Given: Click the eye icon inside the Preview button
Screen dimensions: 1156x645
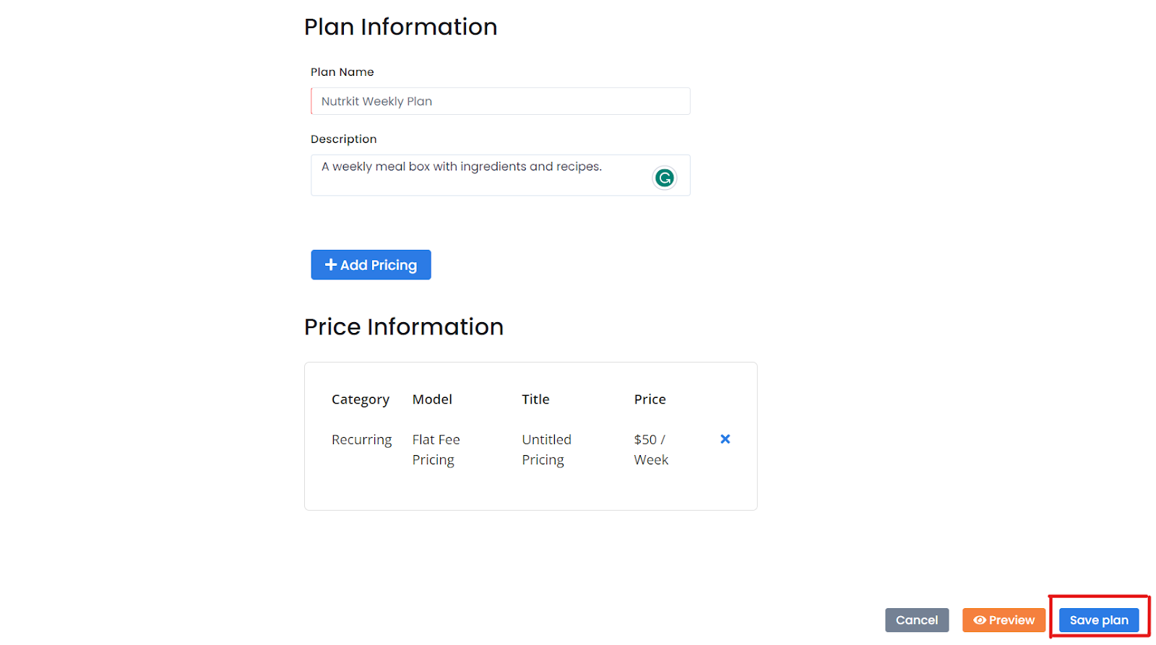Looking at the screenshot, I should click(x=980, y=620).
